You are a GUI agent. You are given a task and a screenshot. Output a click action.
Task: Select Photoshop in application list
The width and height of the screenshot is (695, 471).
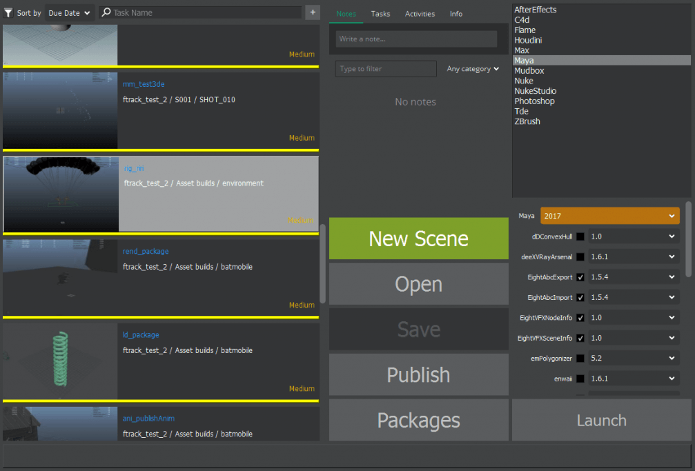coord(601,101)
